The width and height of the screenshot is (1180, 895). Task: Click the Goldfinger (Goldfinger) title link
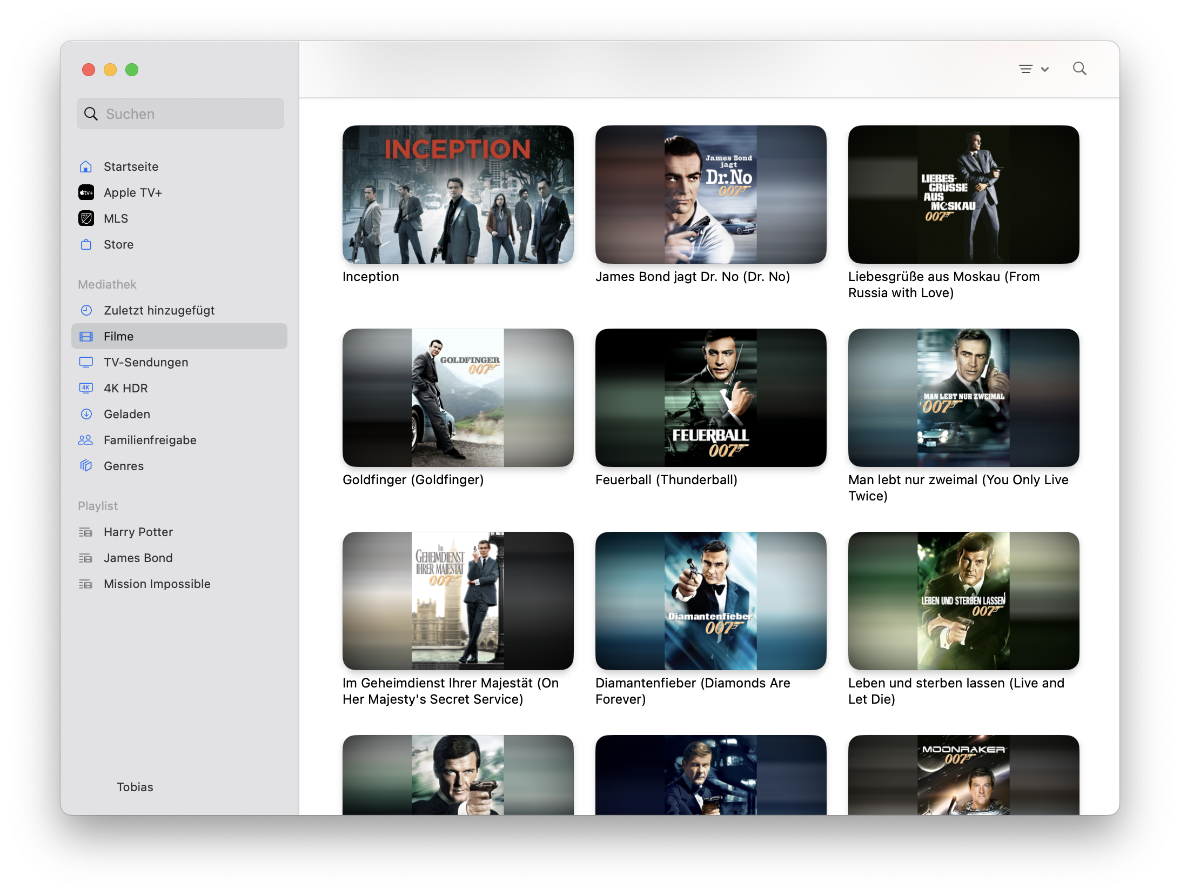click(413, 480)
